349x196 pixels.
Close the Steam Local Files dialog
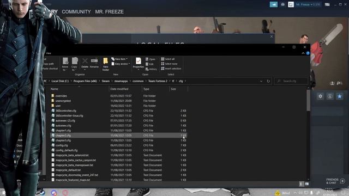click(x=272, y=36)
